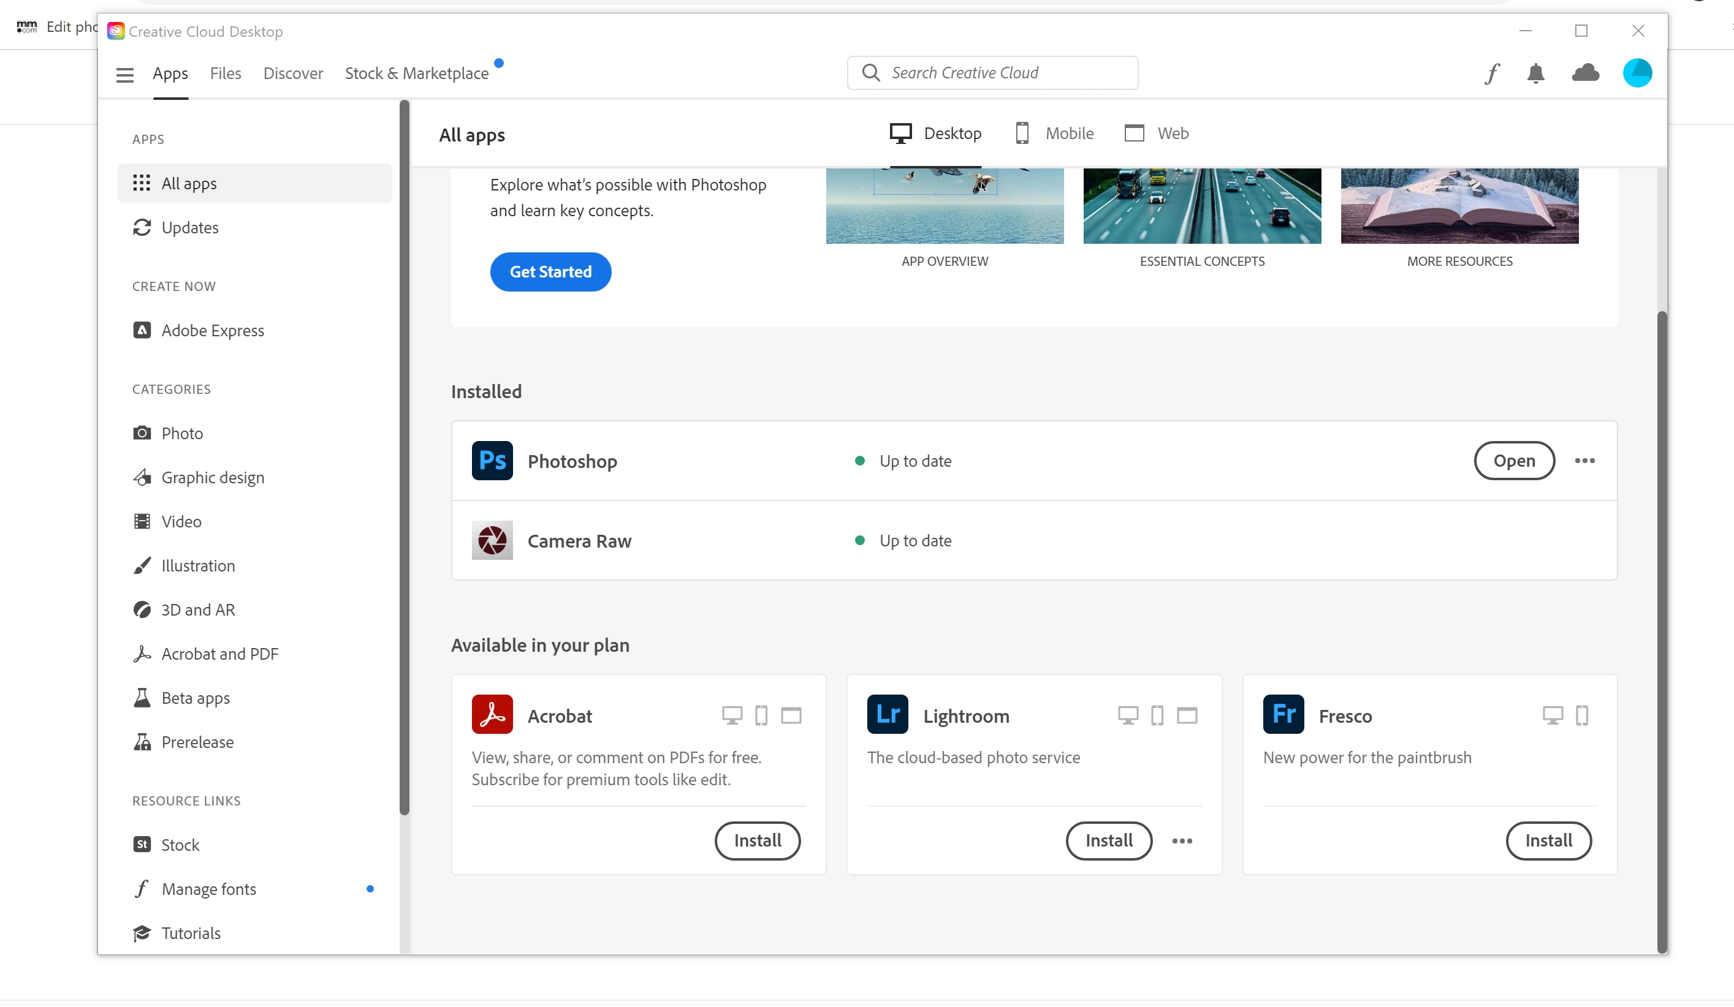Switch to the Web tab
The height and width of the screenshot is (1007, 1734).
[x=1157, y=134]
